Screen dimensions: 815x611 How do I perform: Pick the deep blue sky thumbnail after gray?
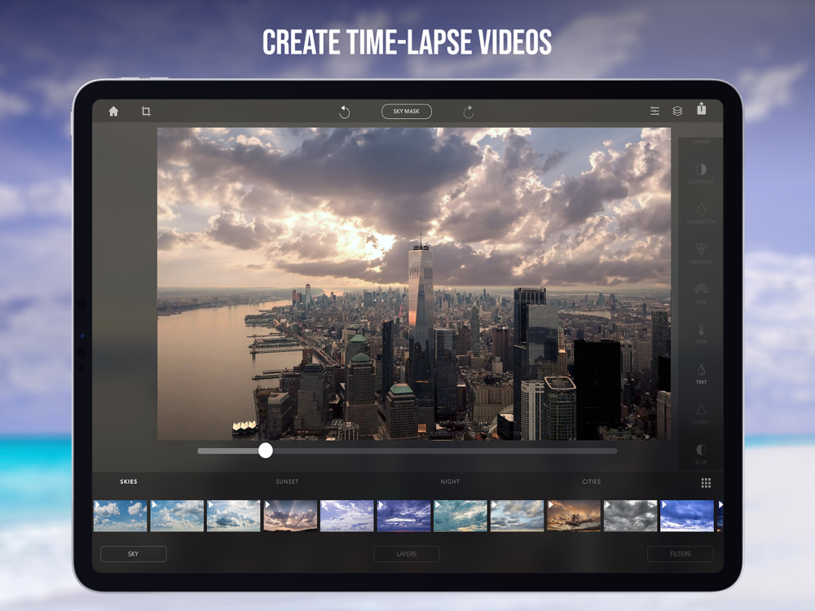click(687, 516)
